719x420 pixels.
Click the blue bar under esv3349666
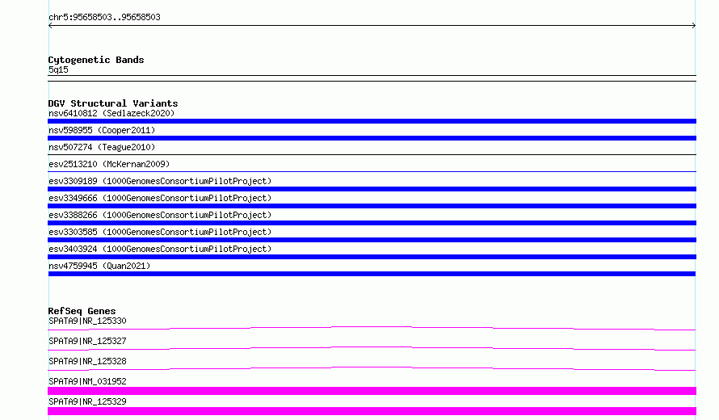372,206
